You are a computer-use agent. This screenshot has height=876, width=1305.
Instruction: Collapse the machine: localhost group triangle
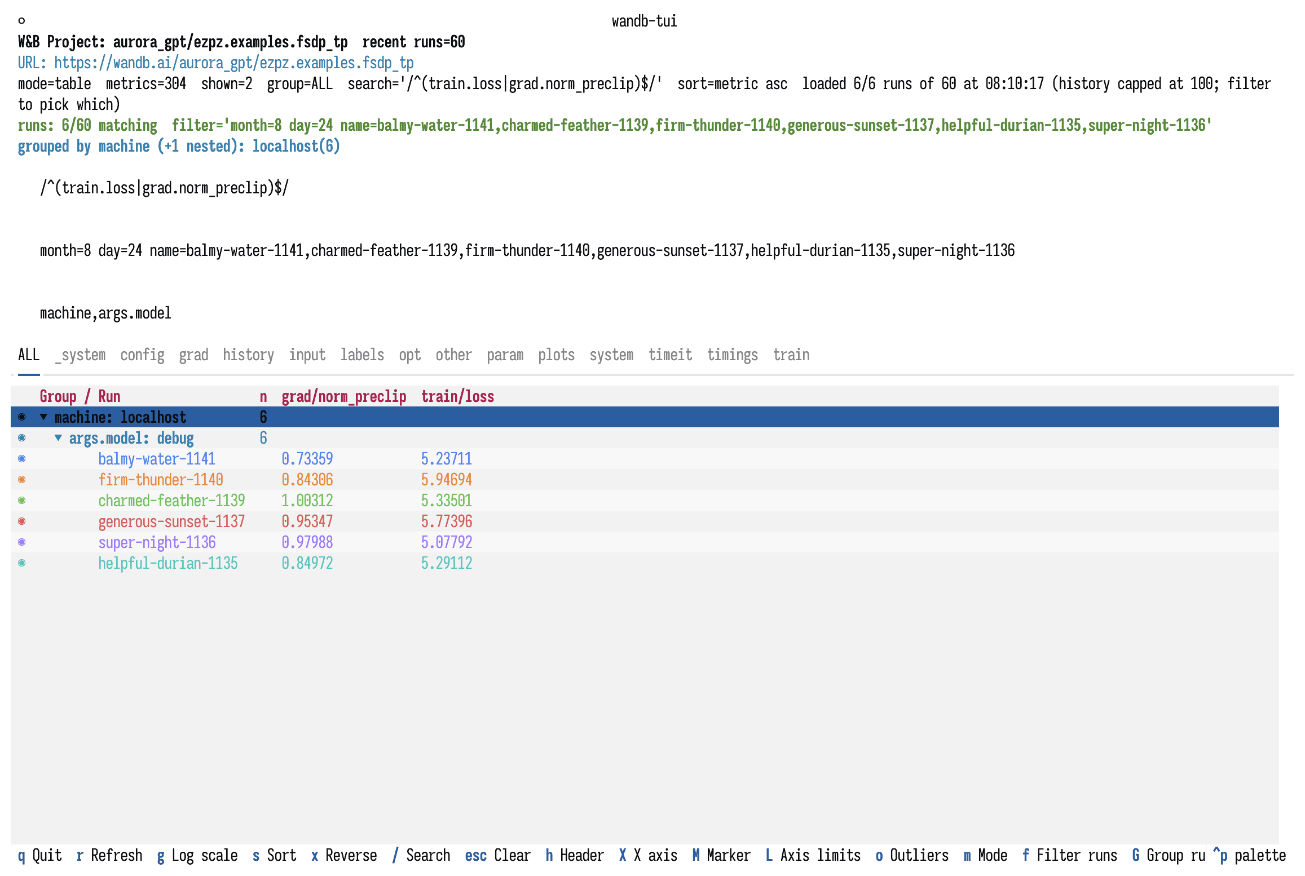click(x=43, y=417)
